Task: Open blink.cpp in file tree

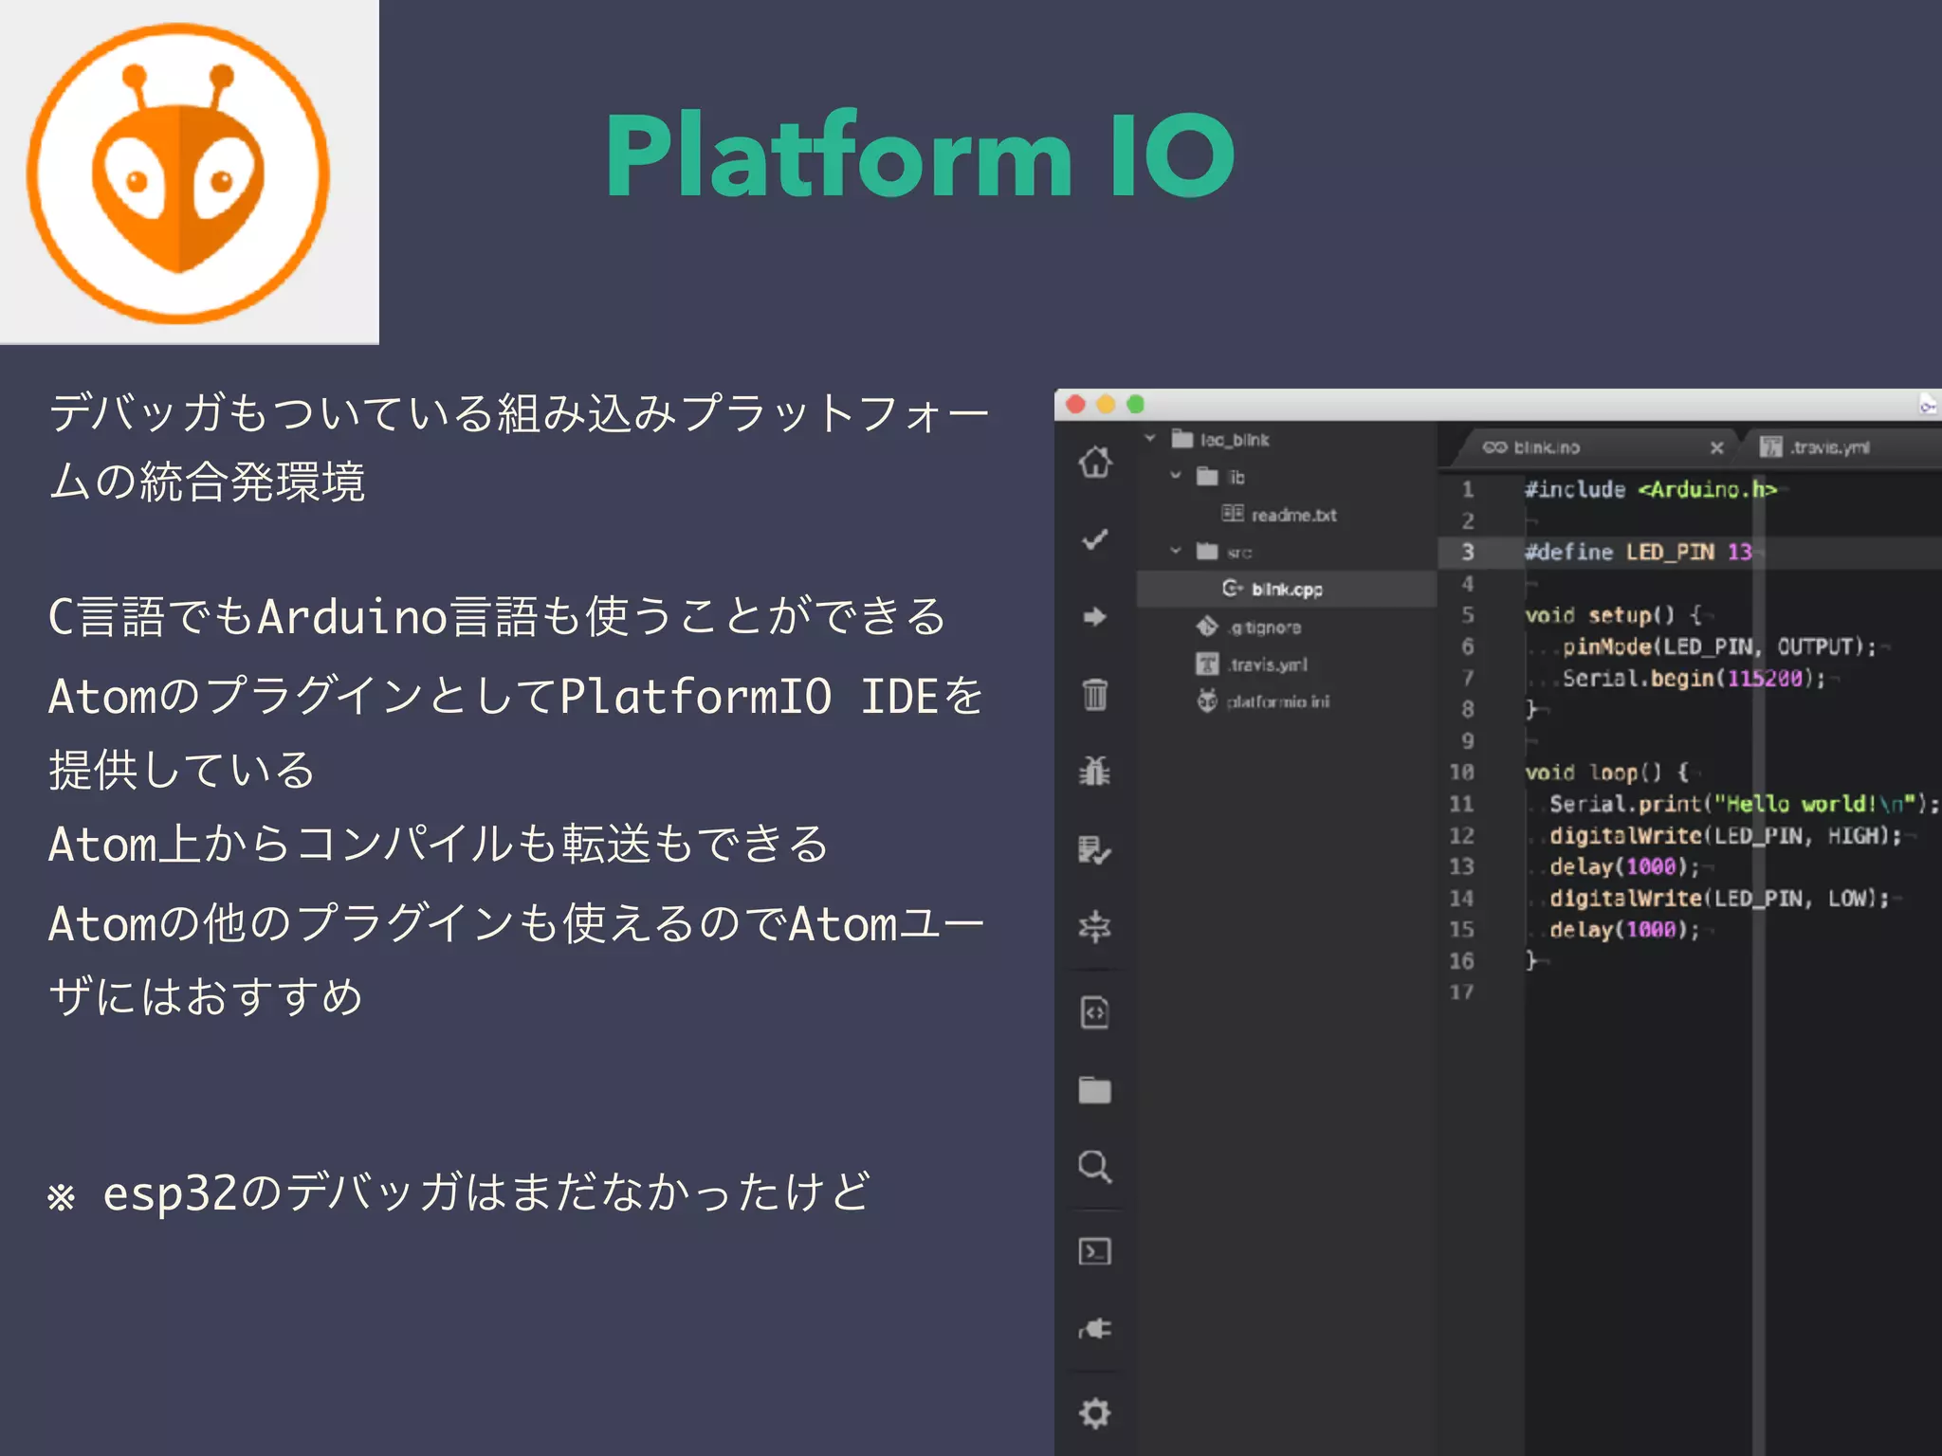Action: (1273, 589)
